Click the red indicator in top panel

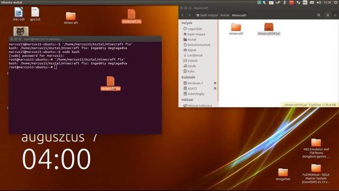pos(291,2)
